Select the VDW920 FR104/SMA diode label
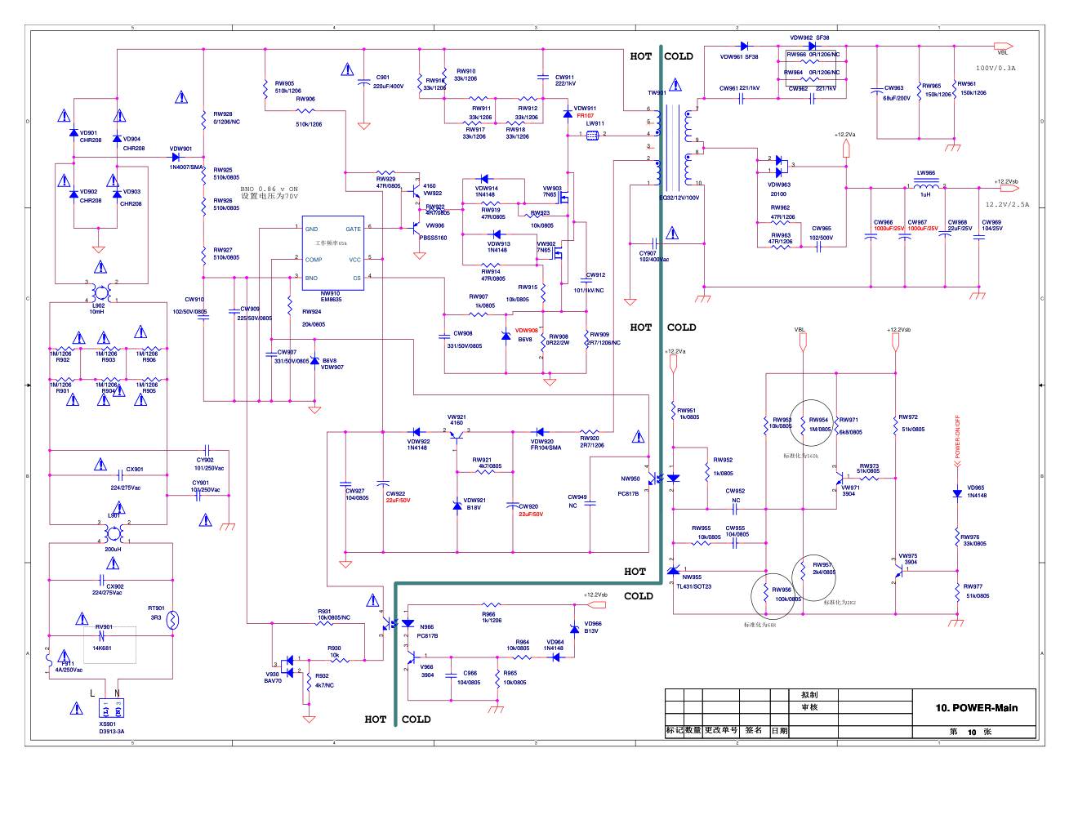The width and height of the screenshot is (1078, 833). point(546,444)
